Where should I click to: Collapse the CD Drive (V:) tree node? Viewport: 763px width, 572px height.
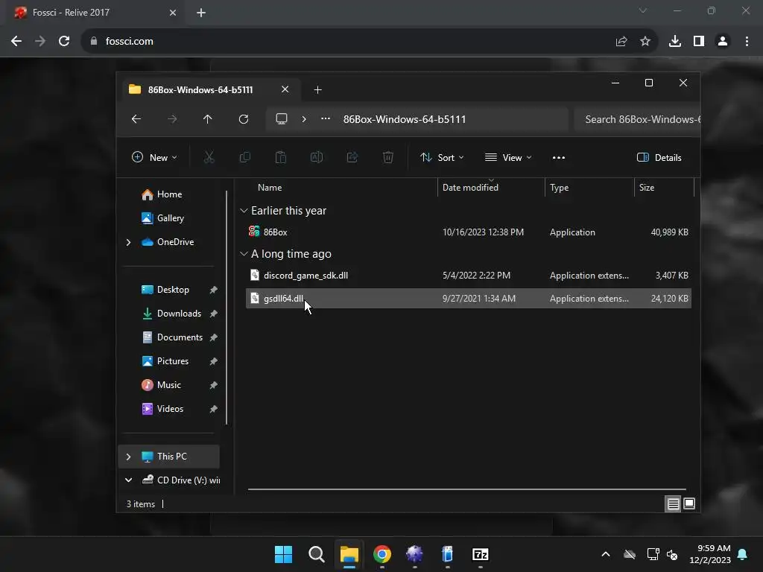[128, 480]
